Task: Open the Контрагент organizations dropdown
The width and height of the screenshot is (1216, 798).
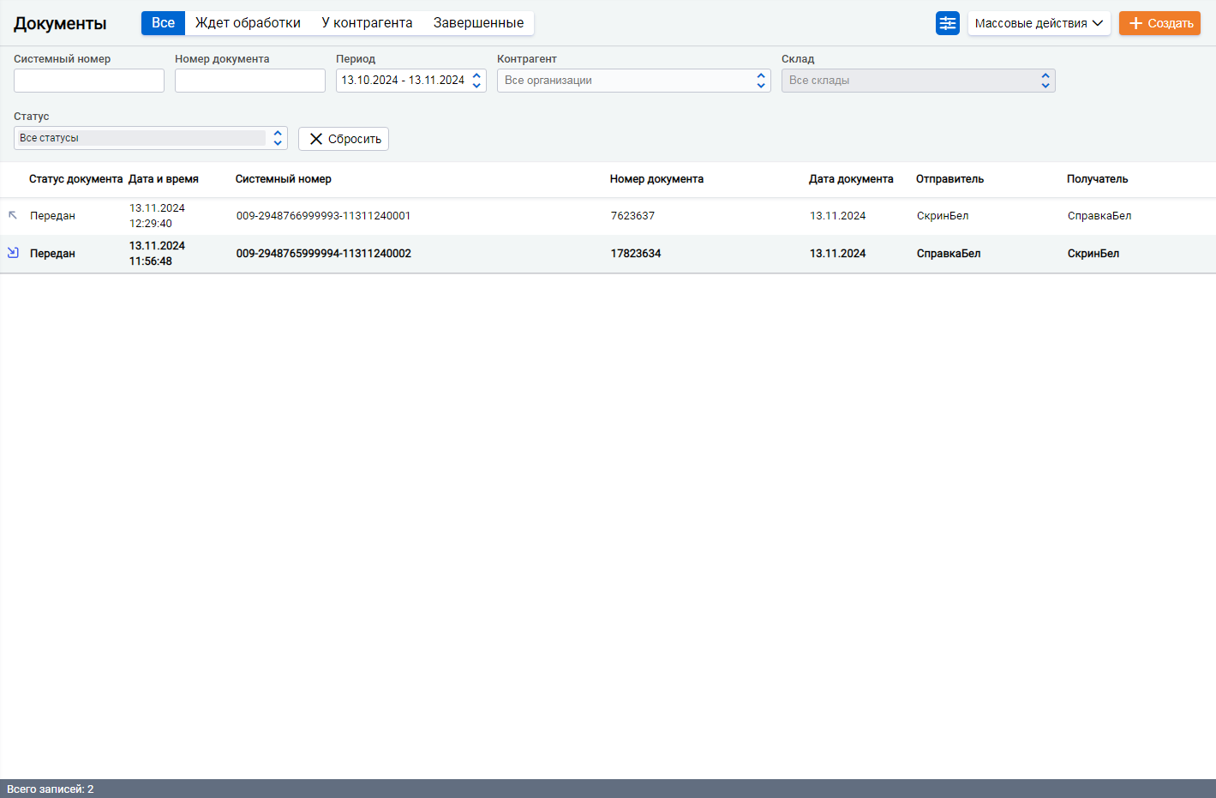Action: (633, 81)
